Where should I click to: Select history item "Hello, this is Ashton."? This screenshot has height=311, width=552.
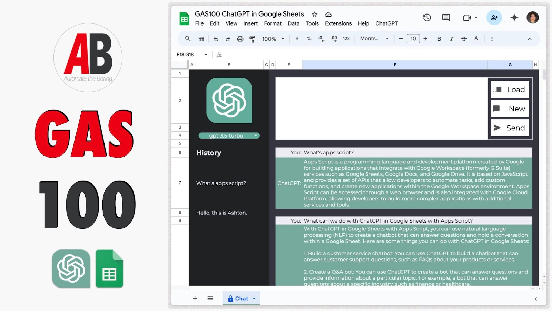tap(221, 213)
